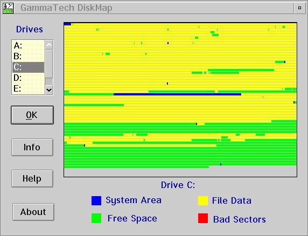Confirm with the OK button

click(32, 115)
